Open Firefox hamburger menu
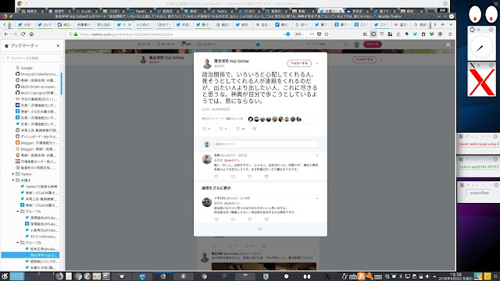The width and height of the screenshot is (500, 281). 450,34
